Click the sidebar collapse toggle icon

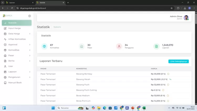tap(29, 16)
